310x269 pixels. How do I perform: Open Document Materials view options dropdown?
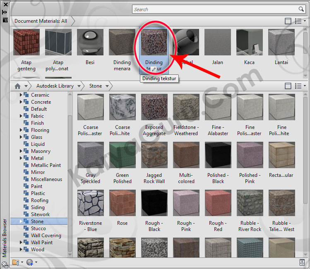point(300,21)
